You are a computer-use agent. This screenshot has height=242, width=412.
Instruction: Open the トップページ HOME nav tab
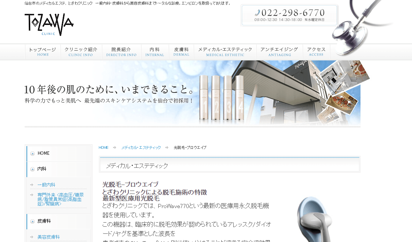43,52
